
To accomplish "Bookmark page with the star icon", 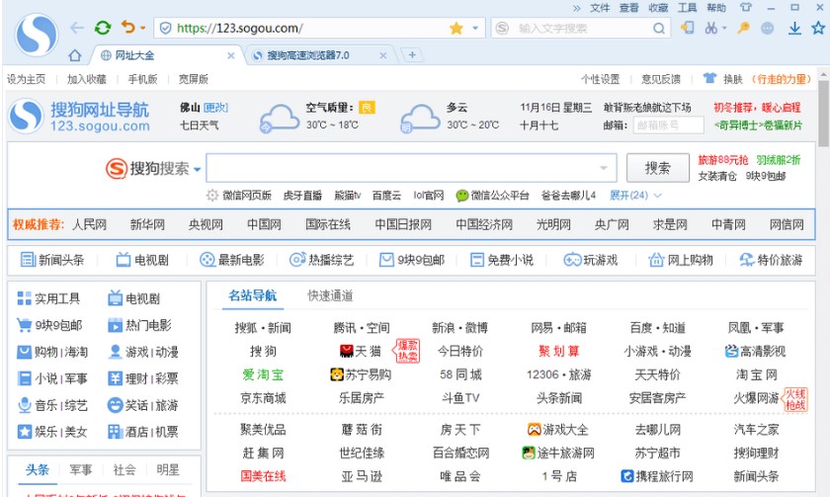I will [456, 29].
